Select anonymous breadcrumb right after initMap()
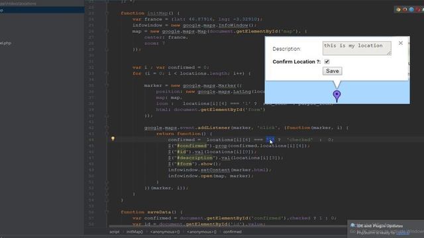This screenshot has height=238, width=424. click(x=165, y=232)
